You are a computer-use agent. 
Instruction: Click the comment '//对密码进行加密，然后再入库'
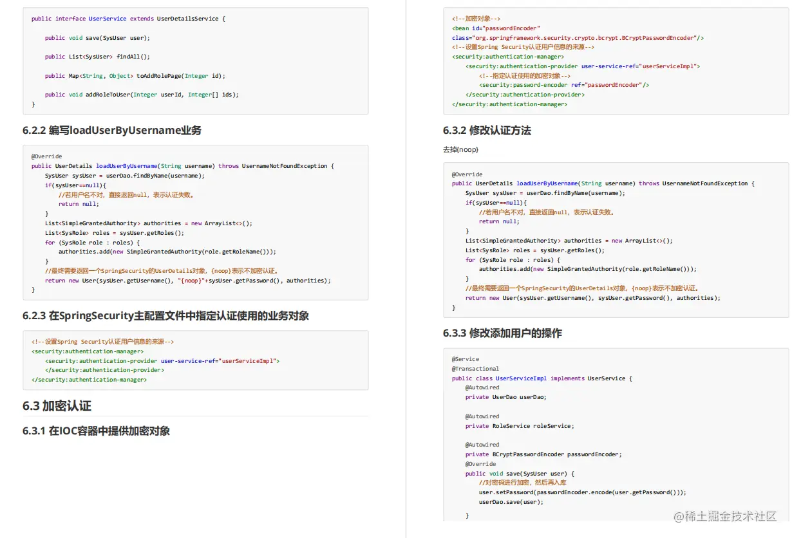523,483
